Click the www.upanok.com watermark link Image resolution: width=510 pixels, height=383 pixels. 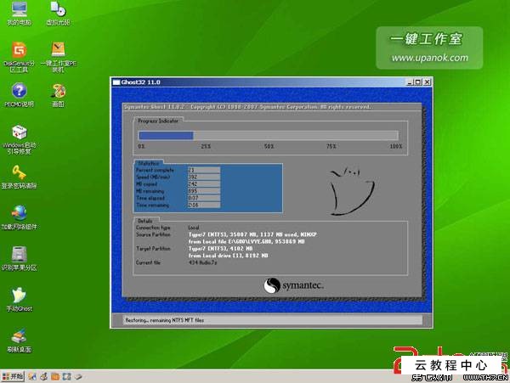[x=429, y=58]
